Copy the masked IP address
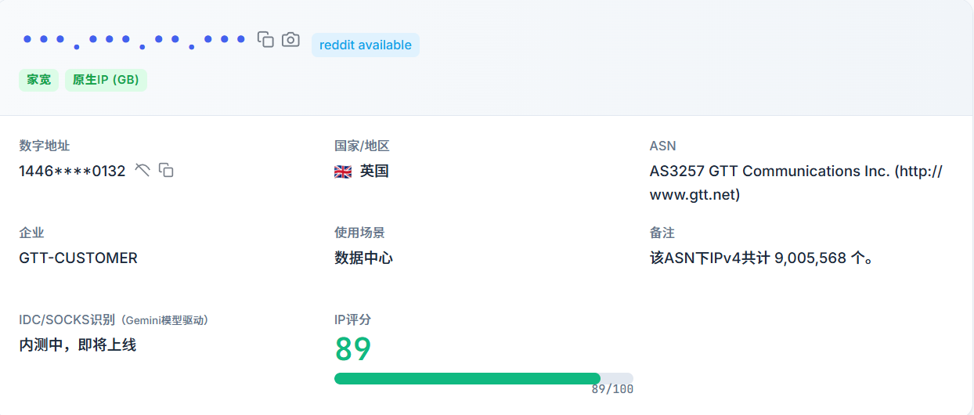Image resolution: width=974 pixels, height=415 pixels. point(266,39)
